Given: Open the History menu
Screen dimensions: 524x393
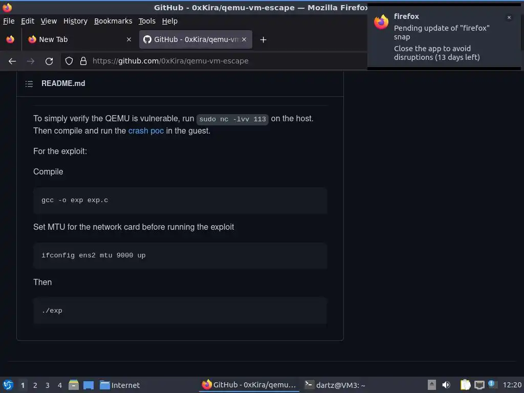Looking at the screenshot, I should pos(75,21).
